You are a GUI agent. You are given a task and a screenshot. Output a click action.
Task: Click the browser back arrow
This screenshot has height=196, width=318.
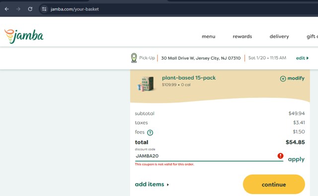coord(6,9)
